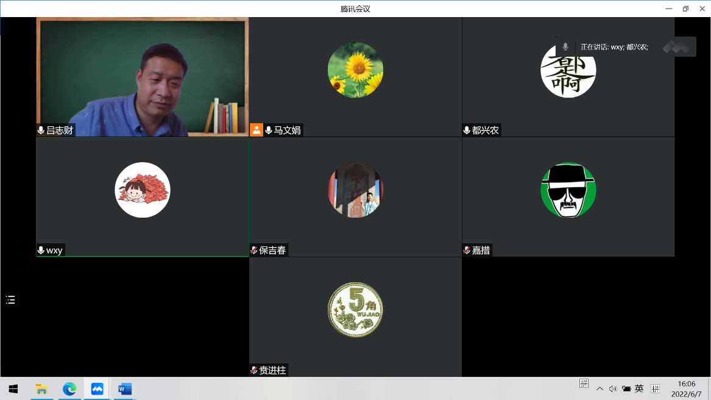This screenshot has width=711, height=400.
Task: Select the calligraphy avatar of 都兴农
Action: tap(568, 70)
